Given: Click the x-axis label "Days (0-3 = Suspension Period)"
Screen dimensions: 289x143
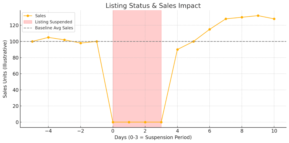Looking at the screenshot, I should coord(153,138).
